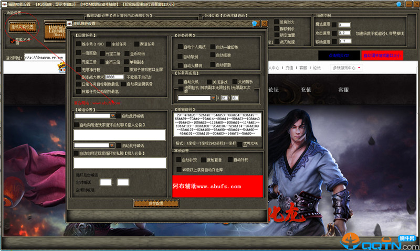Click the dropdown arrow icon in main title bar
Screen dimensions: 420x251
coord(408,4)
